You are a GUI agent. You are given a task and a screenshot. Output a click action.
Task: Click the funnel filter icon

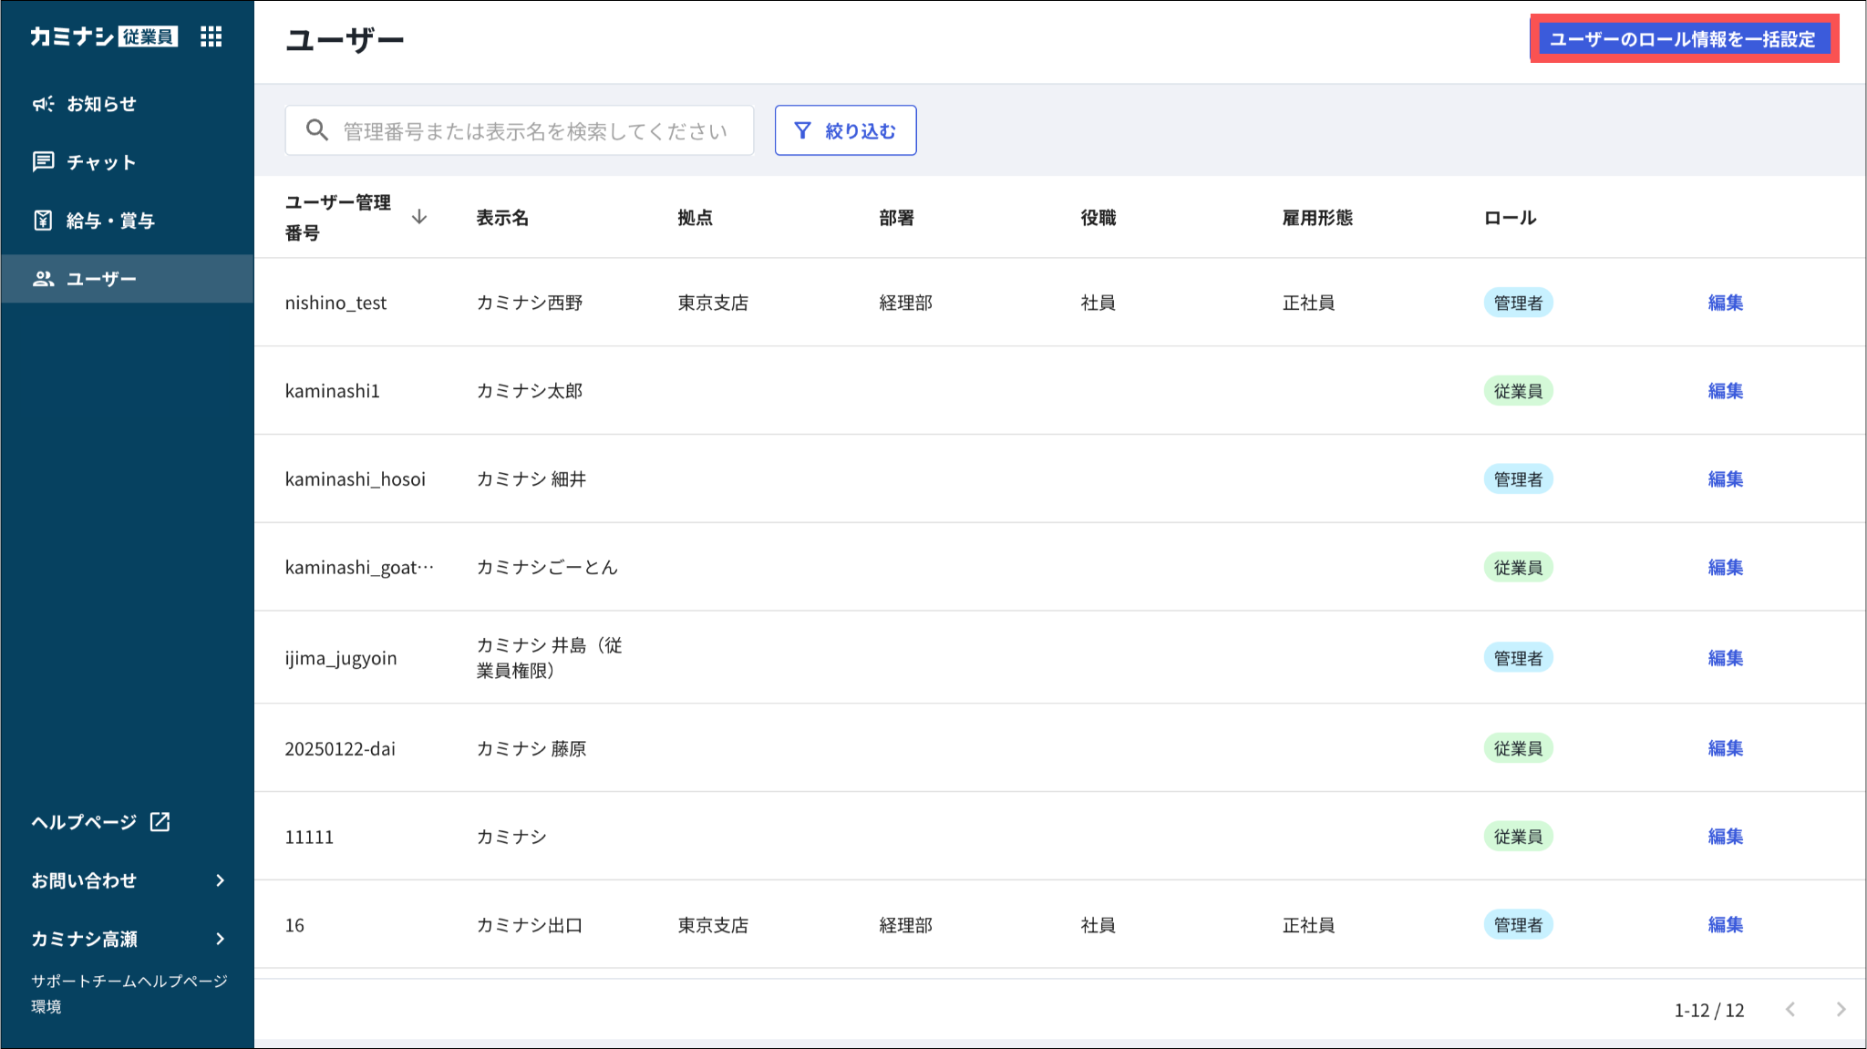(x=802, y=131)
